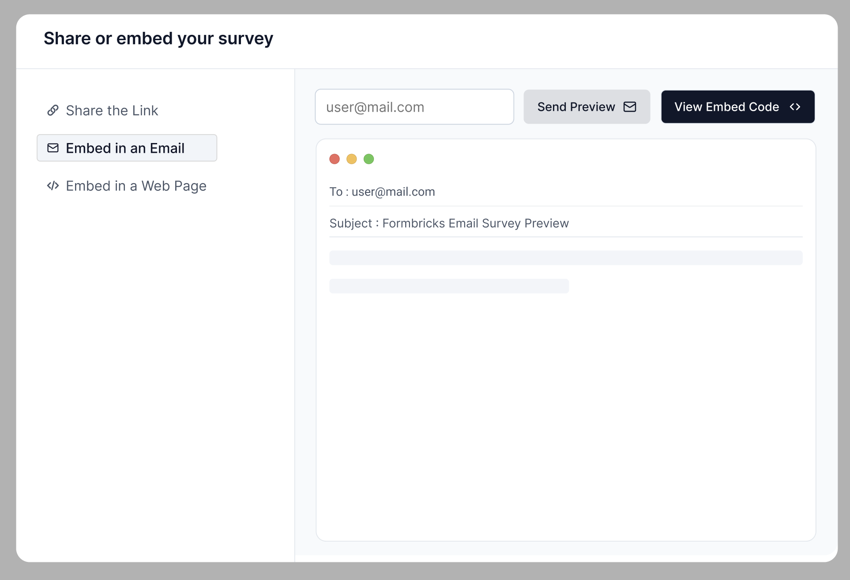Click the View Embed Code button
The width and height of the screenshot is (850, 580).
[737, 106]
